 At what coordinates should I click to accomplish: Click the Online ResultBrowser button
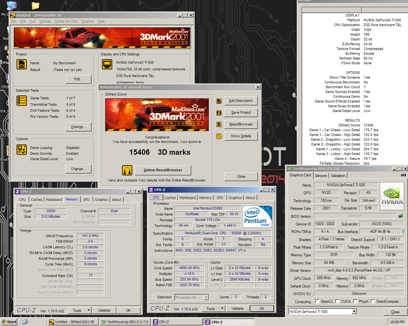click(163, 170)
